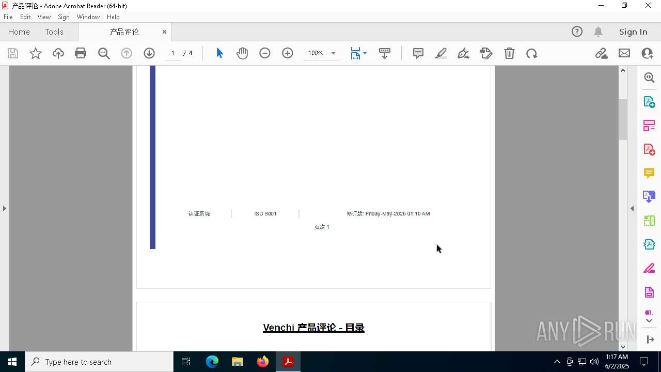Viewport: 661px width, 372px height.
Task: Share a link to the file
Action: [x=601, y=53]
